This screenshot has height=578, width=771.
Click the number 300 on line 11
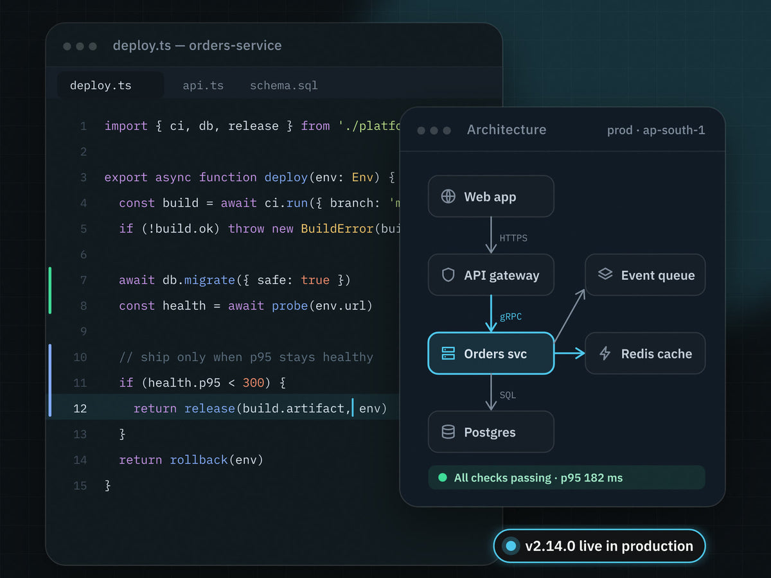click(x=253, y=383)
